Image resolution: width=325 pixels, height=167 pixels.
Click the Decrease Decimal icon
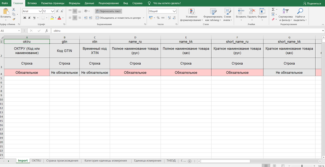coord(175,18)
